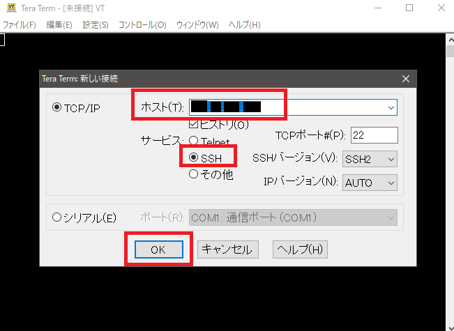
Task: Open the ヘルプ(H) menu
Action: pyautogui.click(x=245, y=25)
